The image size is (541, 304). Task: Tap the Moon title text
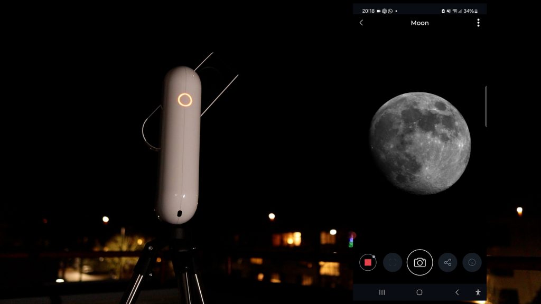pyautogui.click(x=419, y=23)
